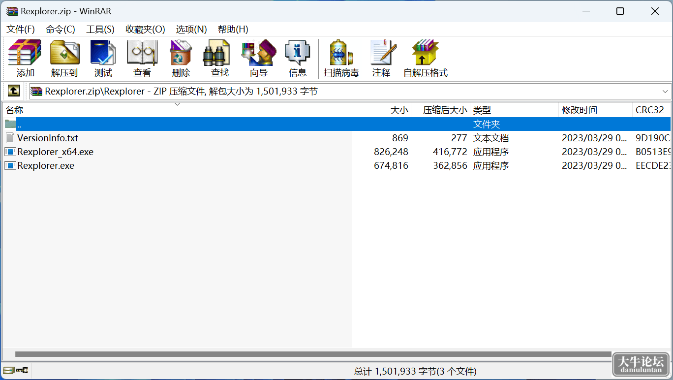
Task: Go up one folder level button
Action: coord(13,91)
